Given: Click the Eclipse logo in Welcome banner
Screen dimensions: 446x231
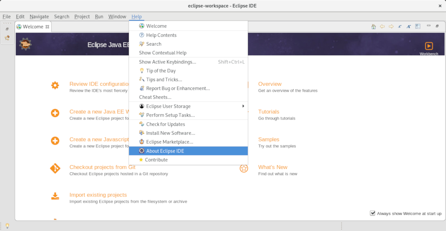Looking at the screenshot, I should (25, 44).
